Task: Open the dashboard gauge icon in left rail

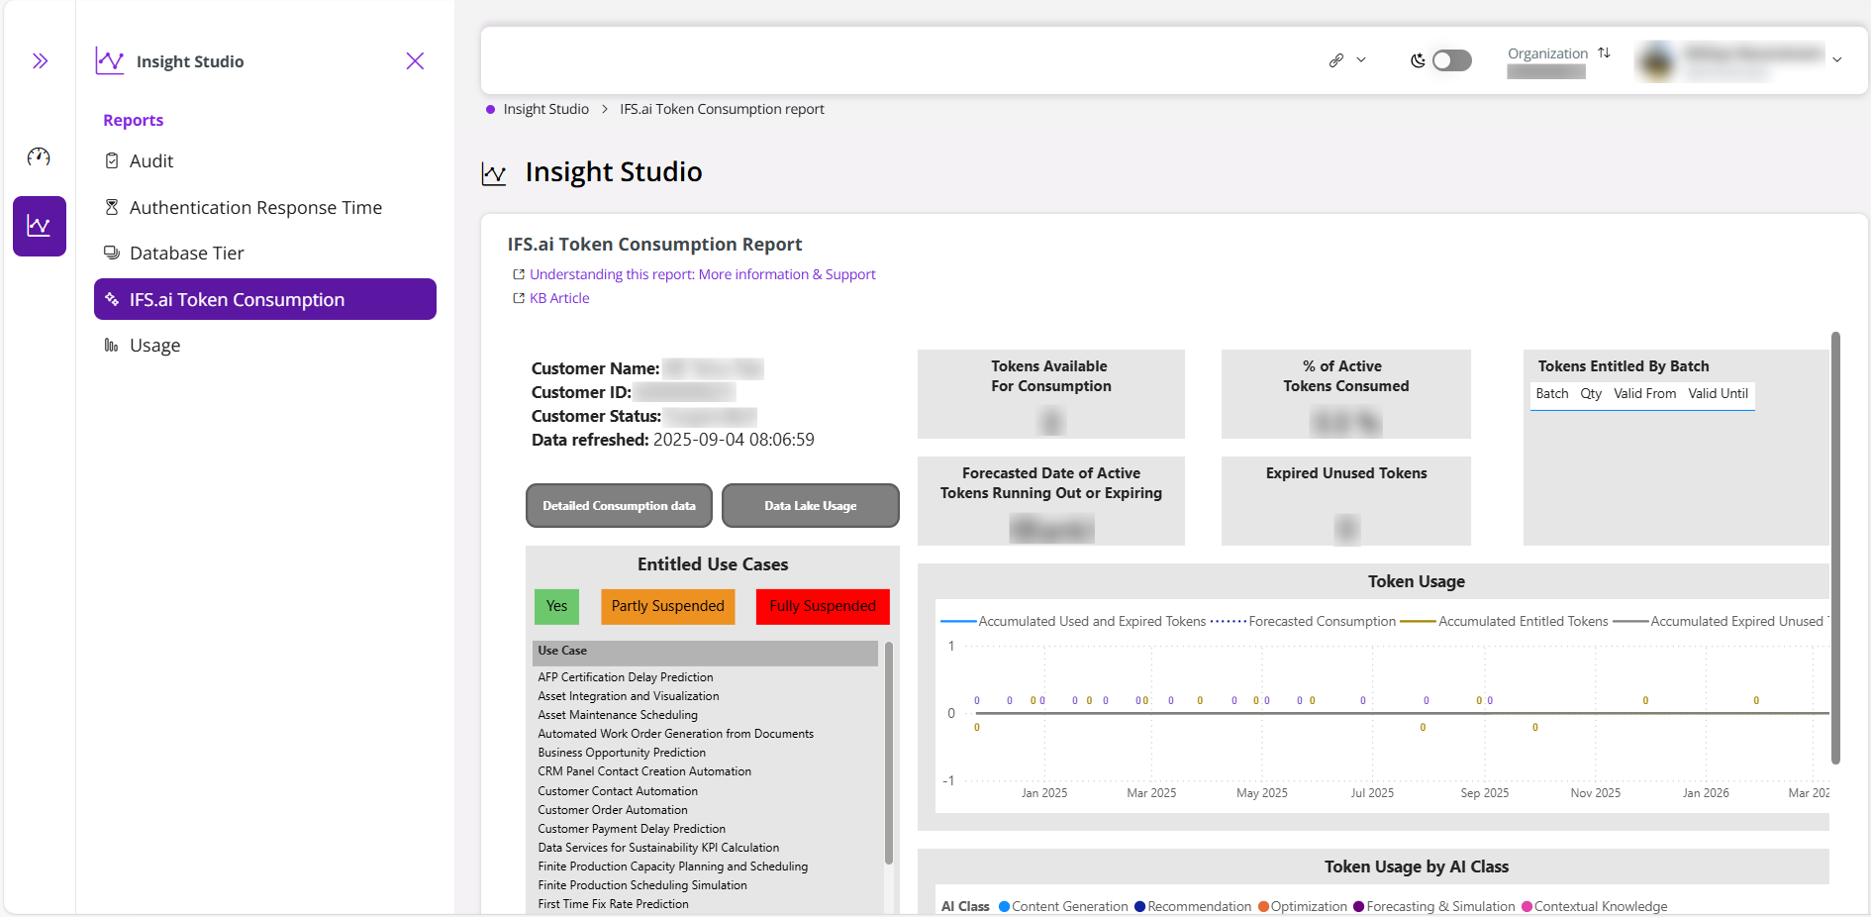Action: point(39,156)
